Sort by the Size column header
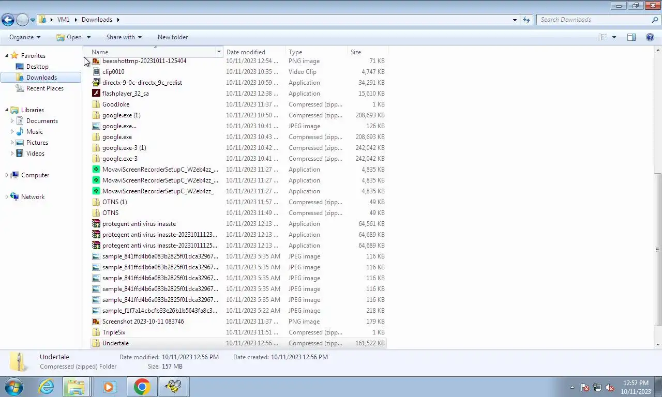 point(368,52)
